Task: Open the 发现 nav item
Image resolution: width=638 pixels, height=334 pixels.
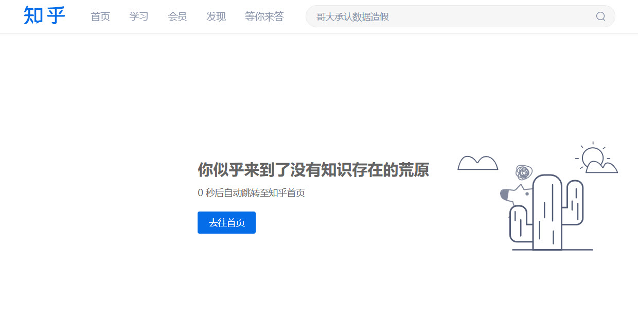Action: point(216,16)
